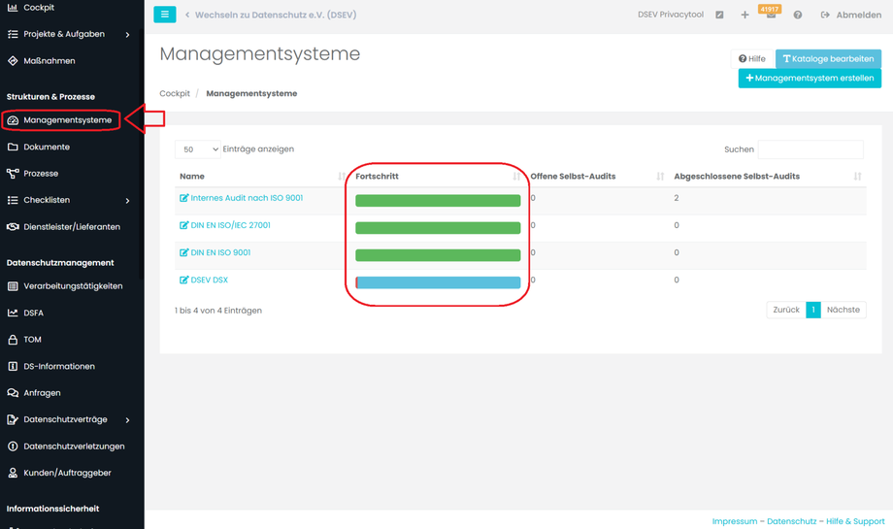Open Dokumente in the sidebar menu
Screen dimensions: 893x529
pos(47,147)
